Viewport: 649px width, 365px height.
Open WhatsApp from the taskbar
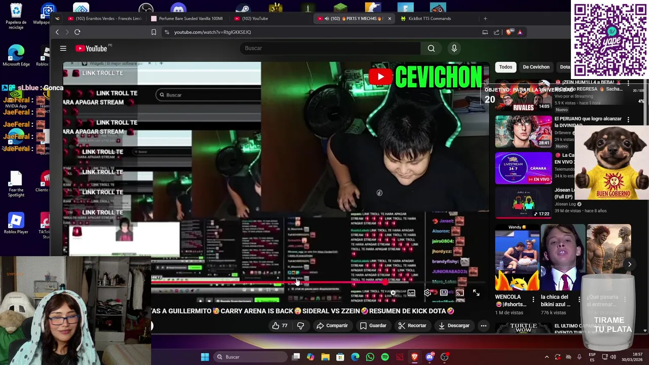[x=370, y=357]
